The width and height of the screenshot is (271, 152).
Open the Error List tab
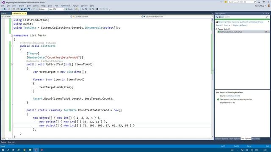click(x=11, y=142)
